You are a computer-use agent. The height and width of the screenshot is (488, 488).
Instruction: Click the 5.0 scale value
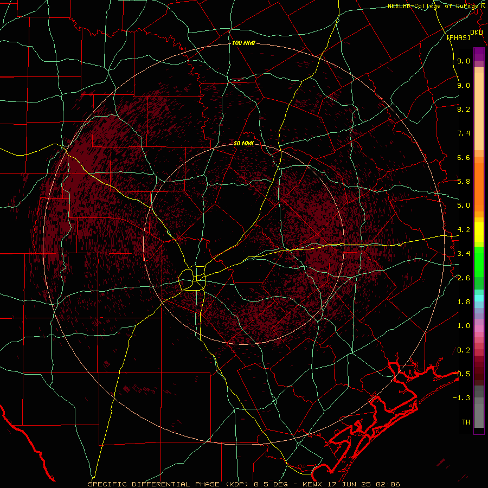(464, 206)
